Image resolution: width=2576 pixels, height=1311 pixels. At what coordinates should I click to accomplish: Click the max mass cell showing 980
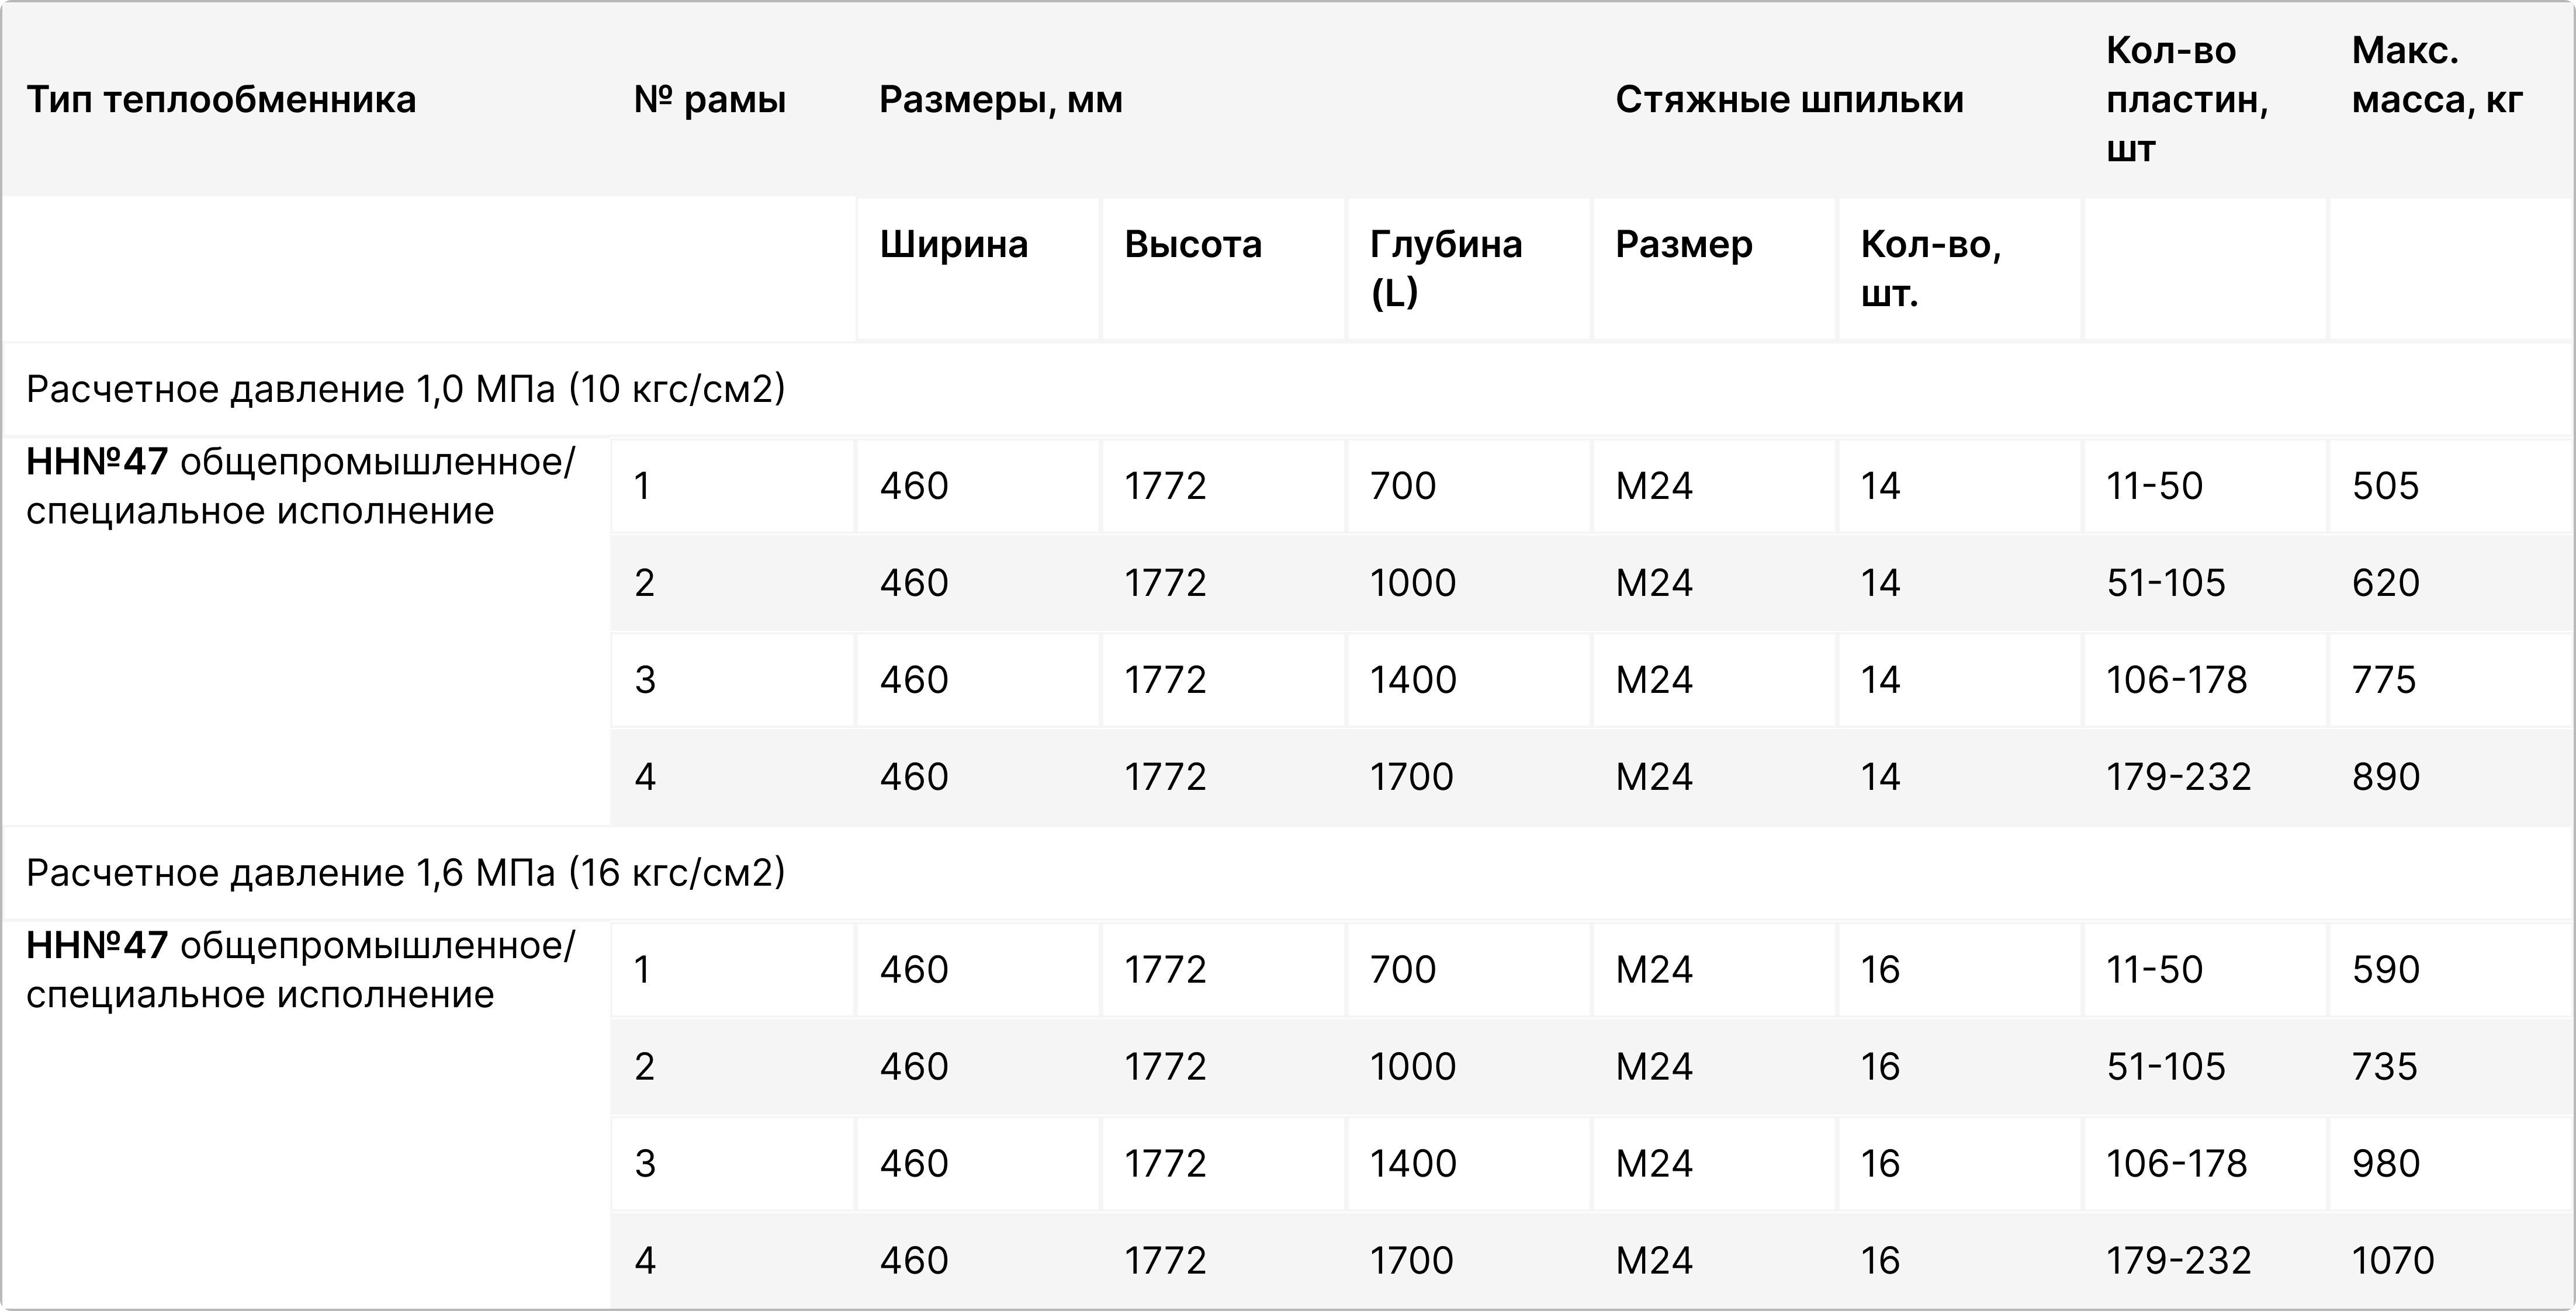coord(2385,1164)
